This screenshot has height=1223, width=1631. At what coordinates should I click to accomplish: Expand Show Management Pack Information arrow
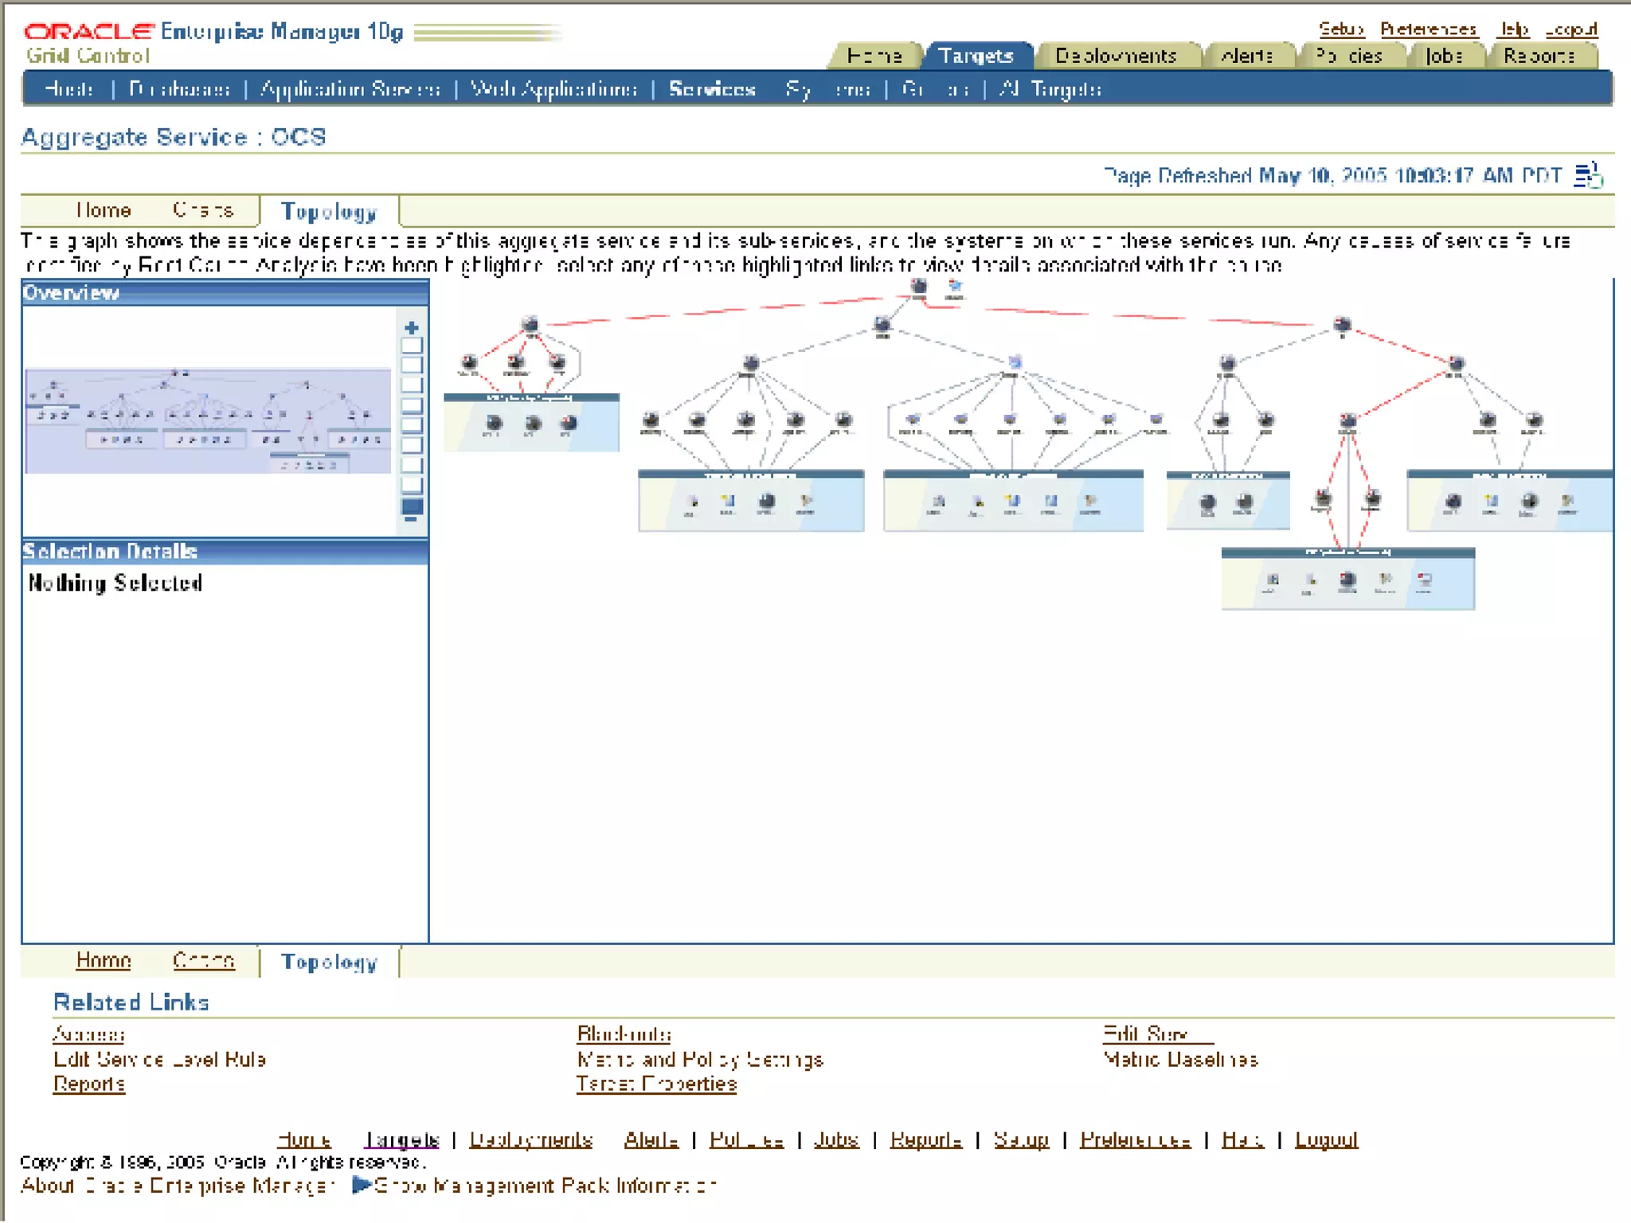(361, 1185)
